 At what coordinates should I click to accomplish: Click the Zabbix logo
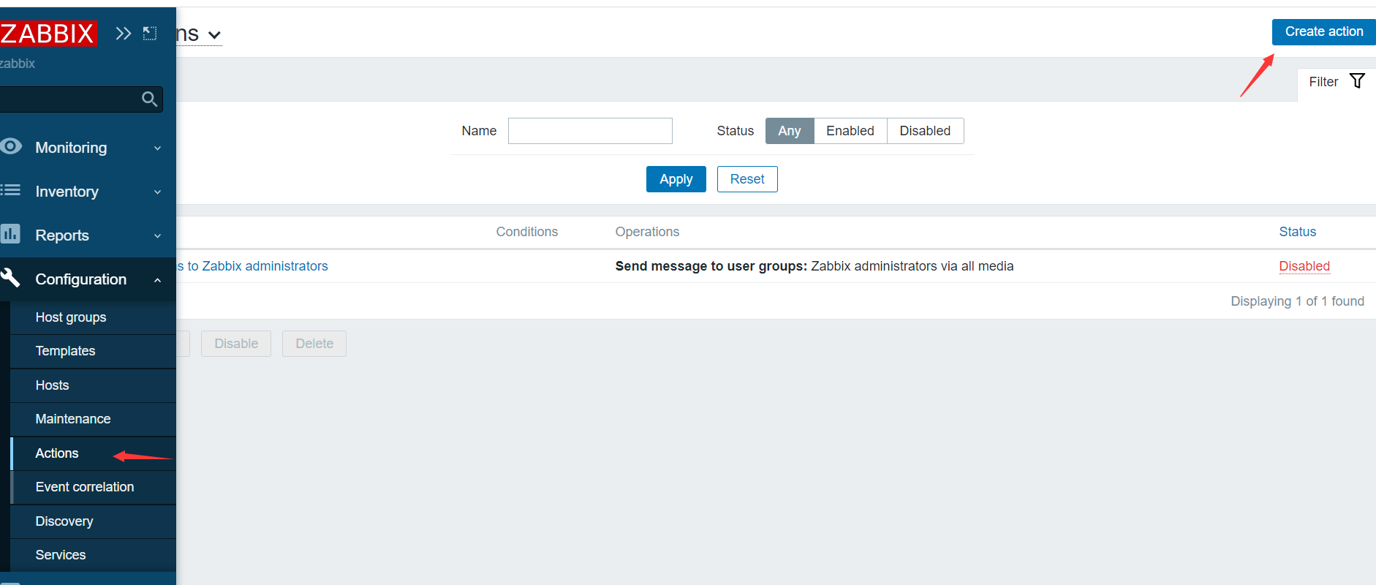click(x=48, y=34)
